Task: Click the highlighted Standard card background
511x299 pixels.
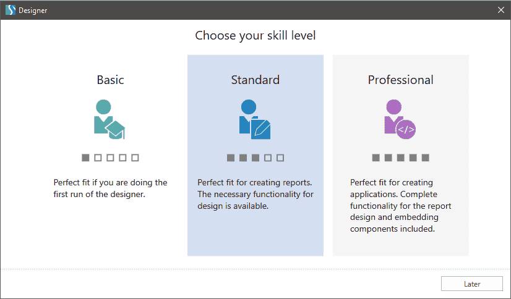Action: [x=255, y=234]
